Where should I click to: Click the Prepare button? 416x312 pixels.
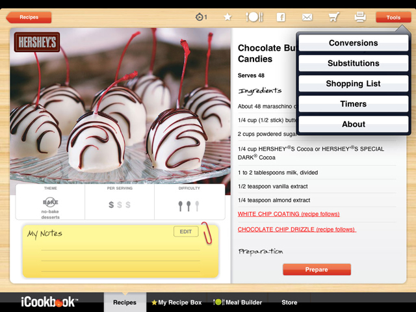[317, 270]
